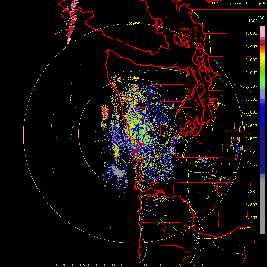267x267 pixels.
Task: Click the pink segment of the color bar
Action: coord(262,32)
